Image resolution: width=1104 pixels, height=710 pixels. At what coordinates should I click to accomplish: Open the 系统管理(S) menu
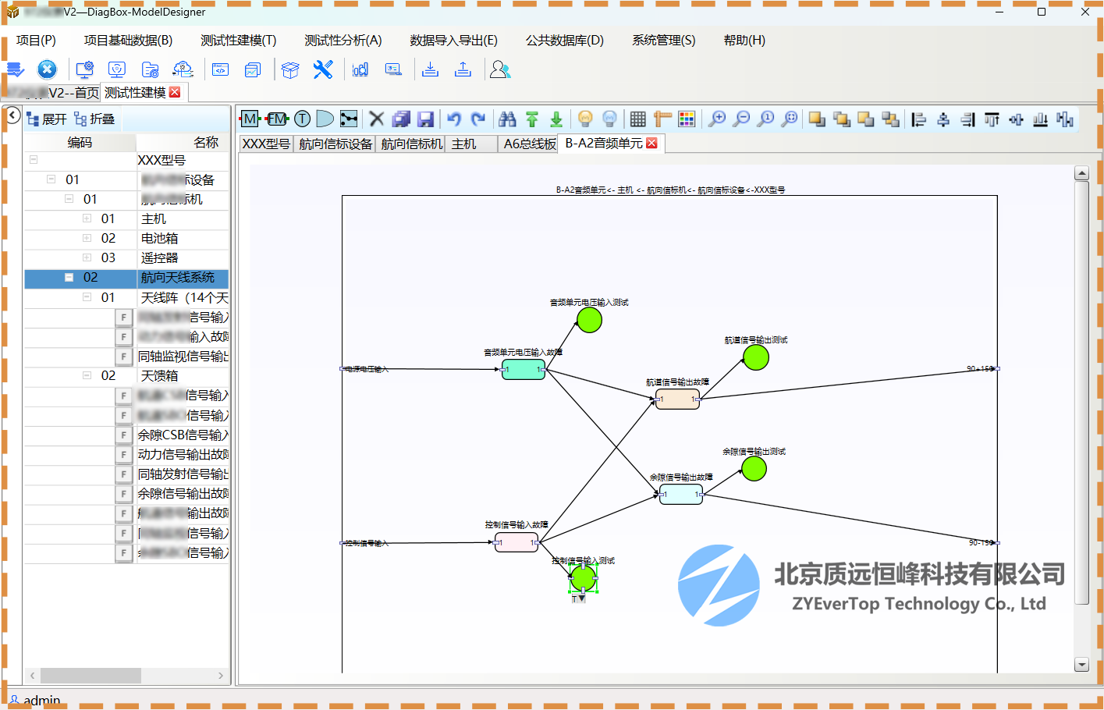pos(663,40)
